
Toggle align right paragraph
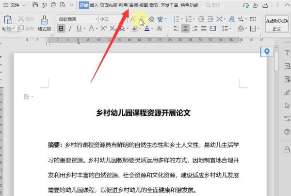click(194, 29)
